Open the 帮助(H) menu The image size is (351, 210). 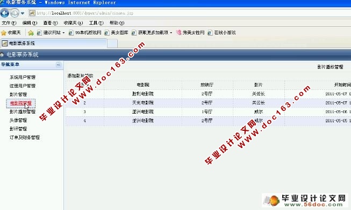(x=117, y=23)
